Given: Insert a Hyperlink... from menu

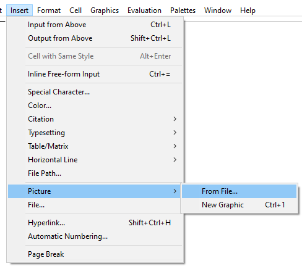Looking at the screenshot, I should pos(95,223).
